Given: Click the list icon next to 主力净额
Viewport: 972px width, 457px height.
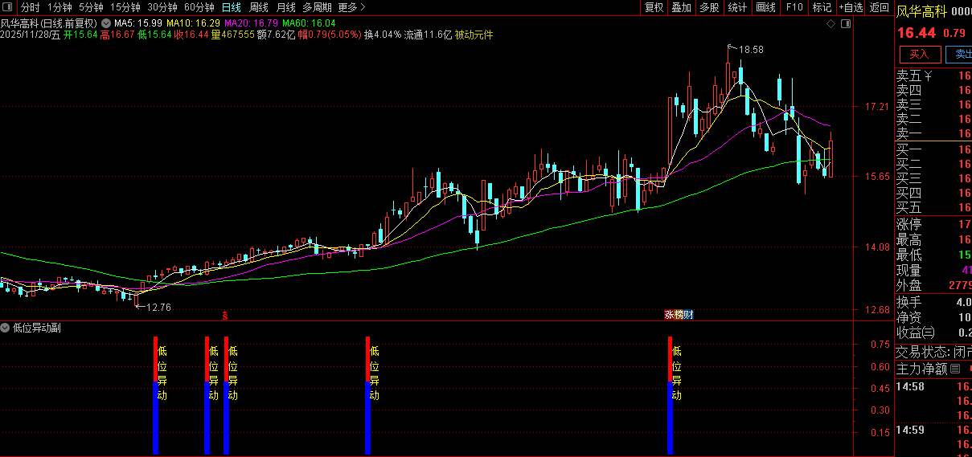Looking at the screenshot, I should coord(955,369).
